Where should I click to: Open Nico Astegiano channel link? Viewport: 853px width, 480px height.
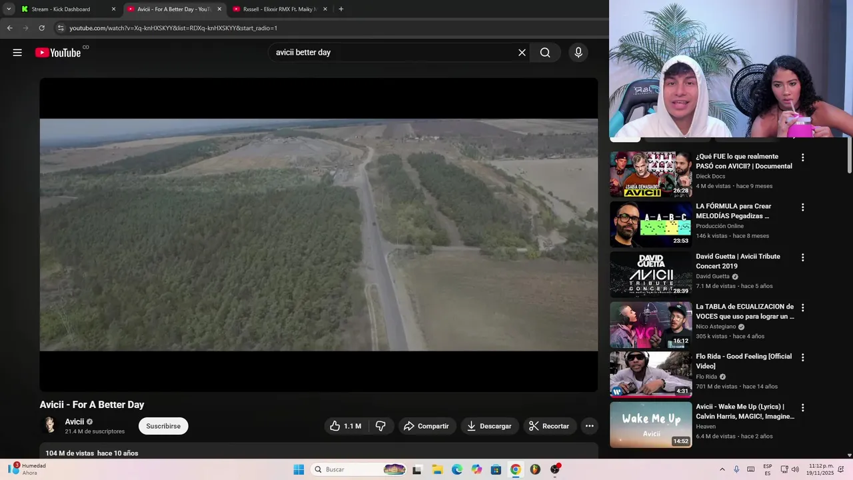[x=716, y=327]
